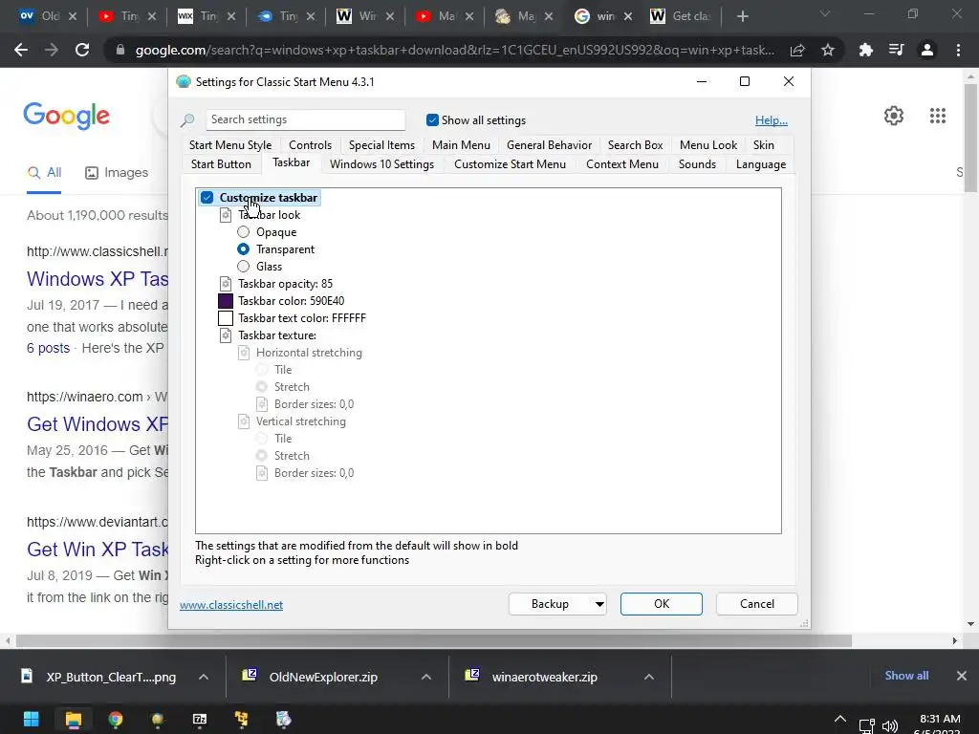Switch to Start Menu Style tab
979x734 pixels.
(x=230, y=145)
